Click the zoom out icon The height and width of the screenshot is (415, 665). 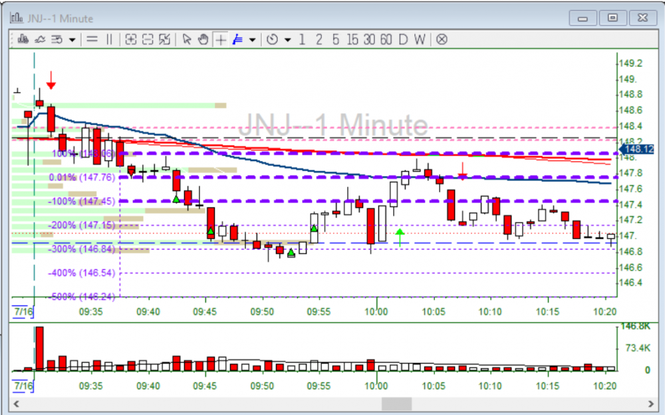pos(148,40)
